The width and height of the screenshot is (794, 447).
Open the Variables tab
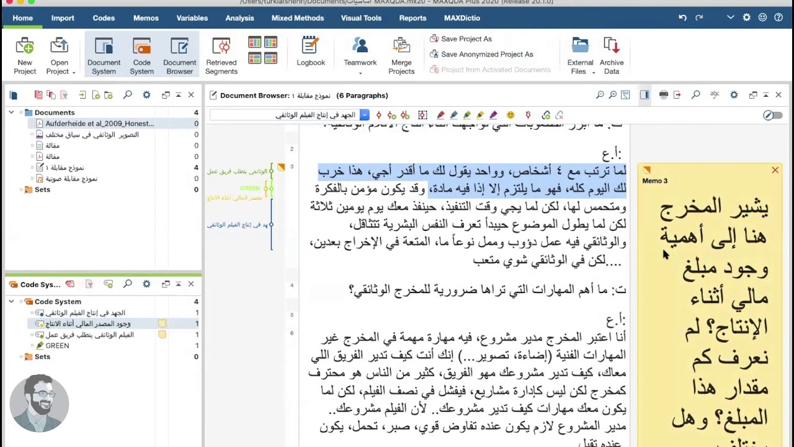[192, 18]
